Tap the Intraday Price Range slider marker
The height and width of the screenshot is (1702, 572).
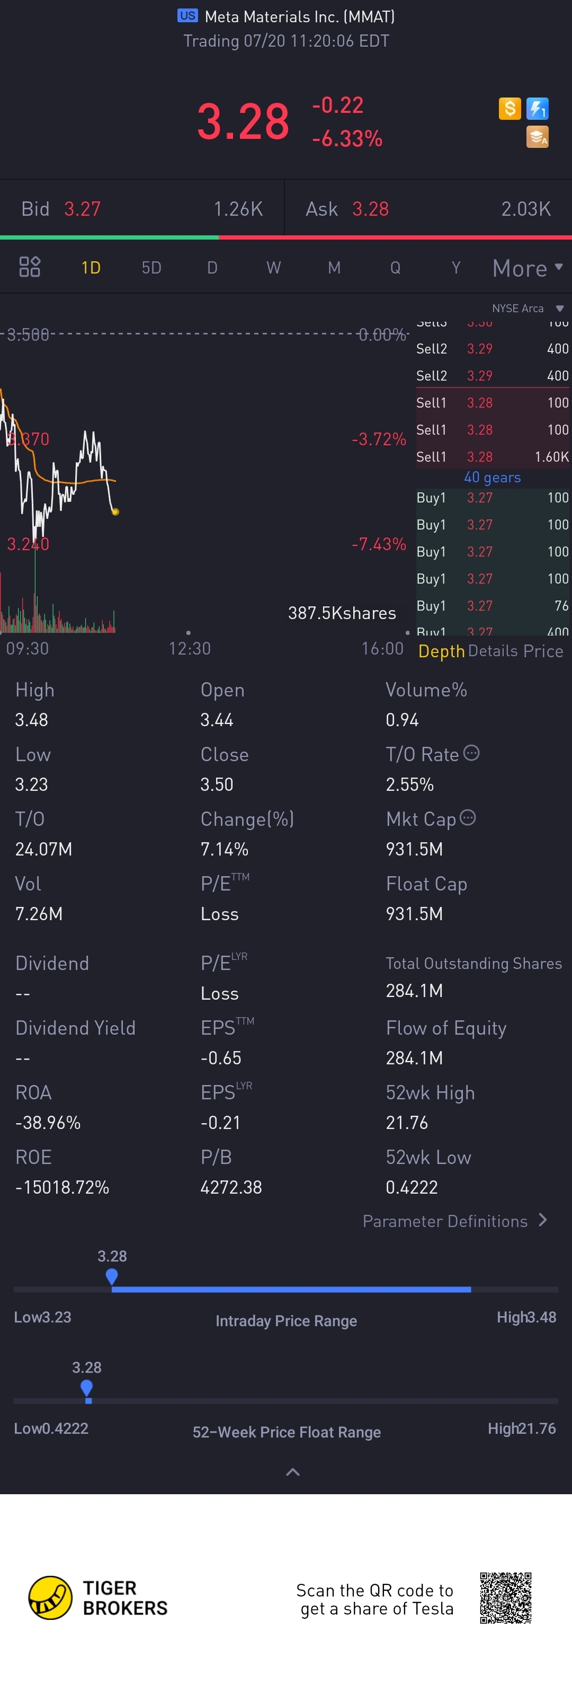[x=112, y=1276]
